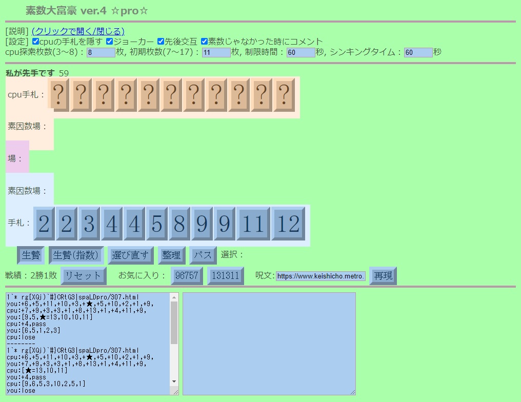
Task: Click the log line 'cpu:[9,6,5,3,10,2,5,1]'
Action: tap(46, 384)
